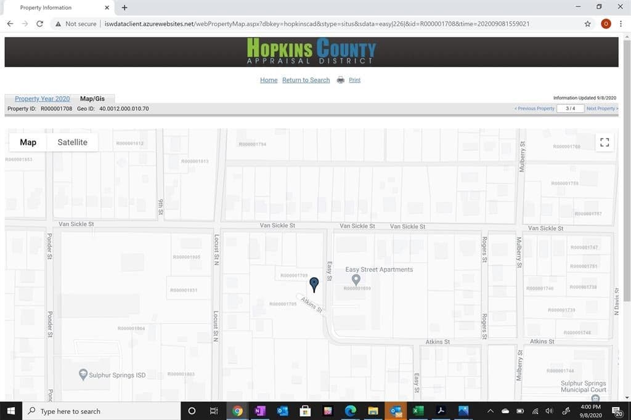
Task: Click the Home link
Action: click(x=269, y=80)
